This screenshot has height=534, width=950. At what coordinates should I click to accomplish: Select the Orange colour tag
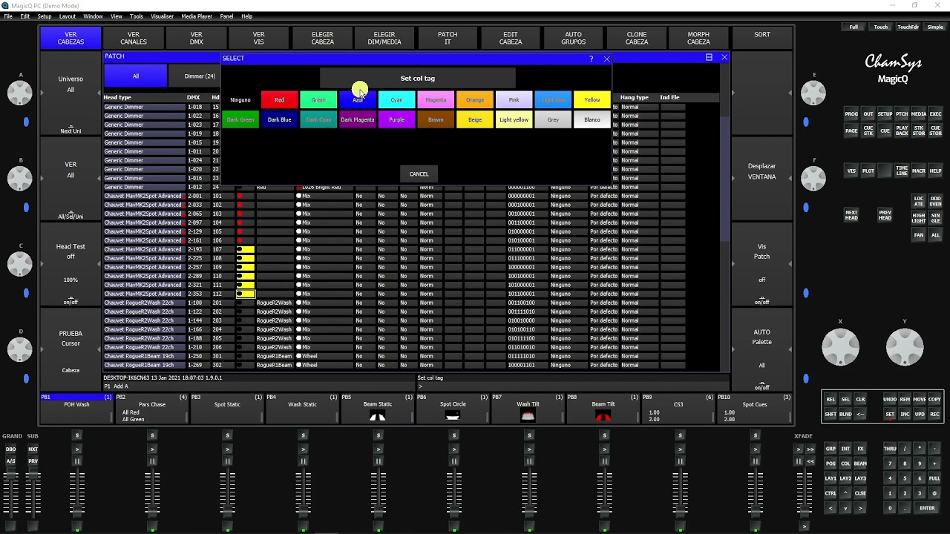(x=475, y=99)
